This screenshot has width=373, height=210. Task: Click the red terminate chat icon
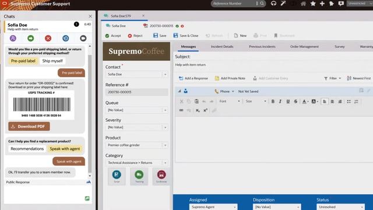48,38
